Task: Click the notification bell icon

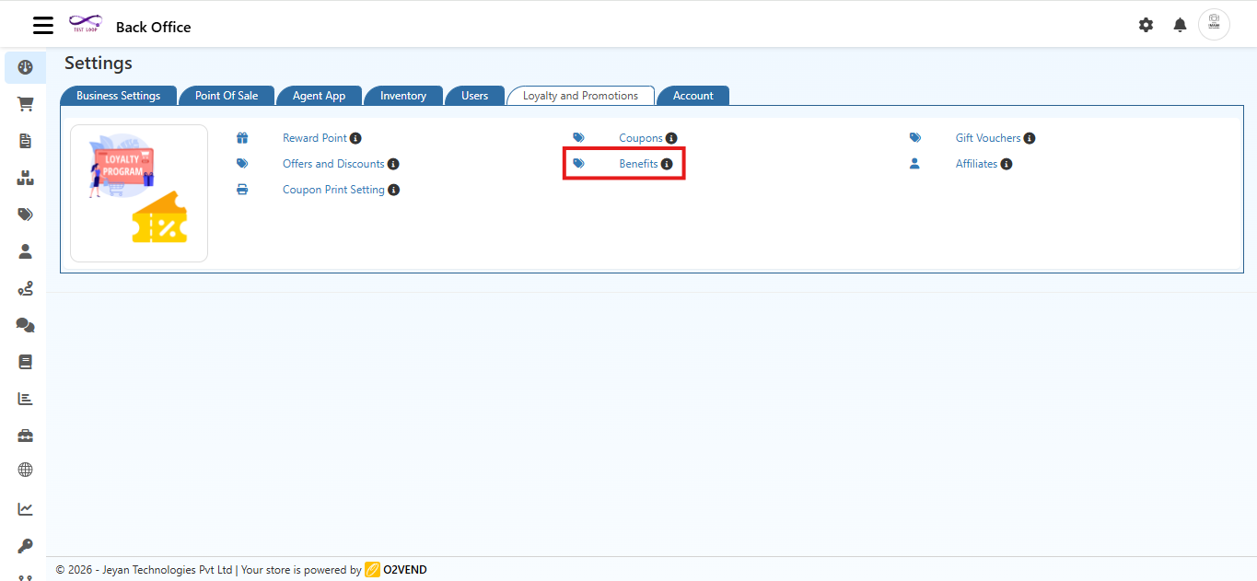Action: 1180,25
